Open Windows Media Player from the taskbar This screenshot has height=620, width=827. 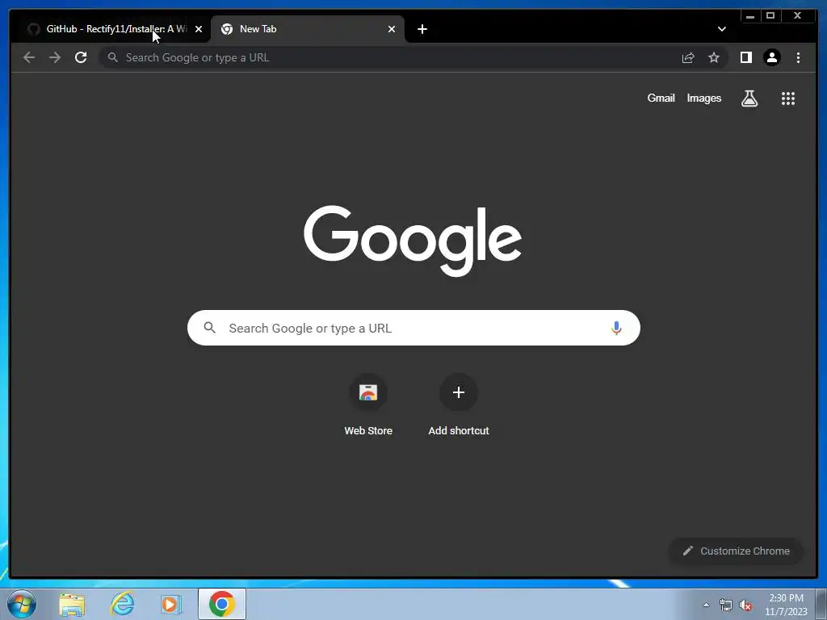(x=171, y=604)
